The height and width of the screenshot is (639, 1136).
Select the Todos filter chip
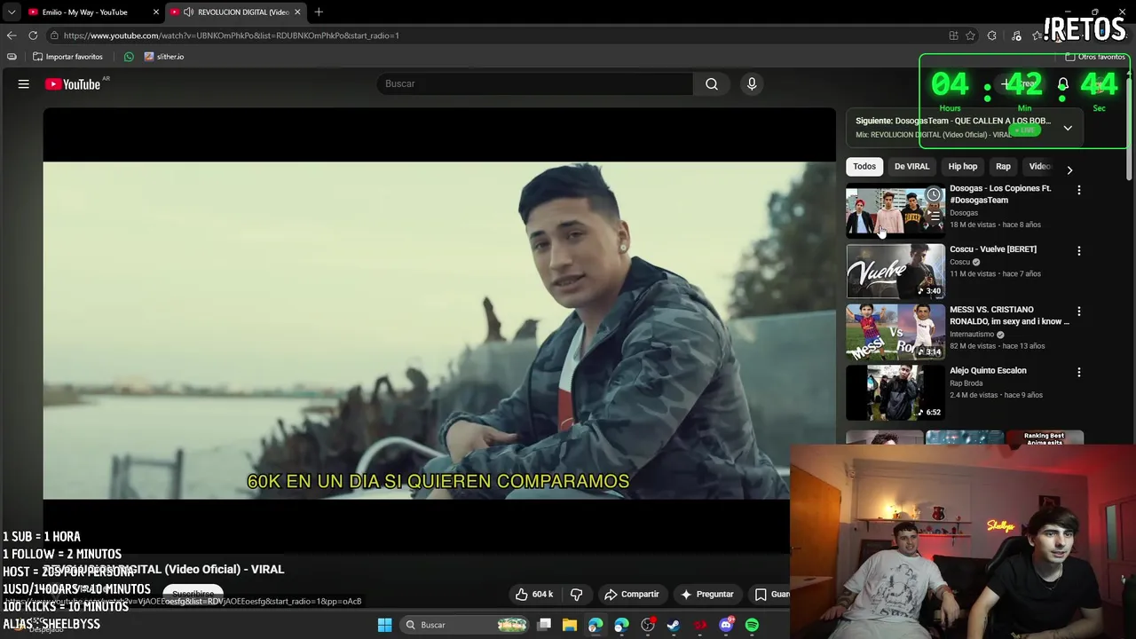click(864, 166)
